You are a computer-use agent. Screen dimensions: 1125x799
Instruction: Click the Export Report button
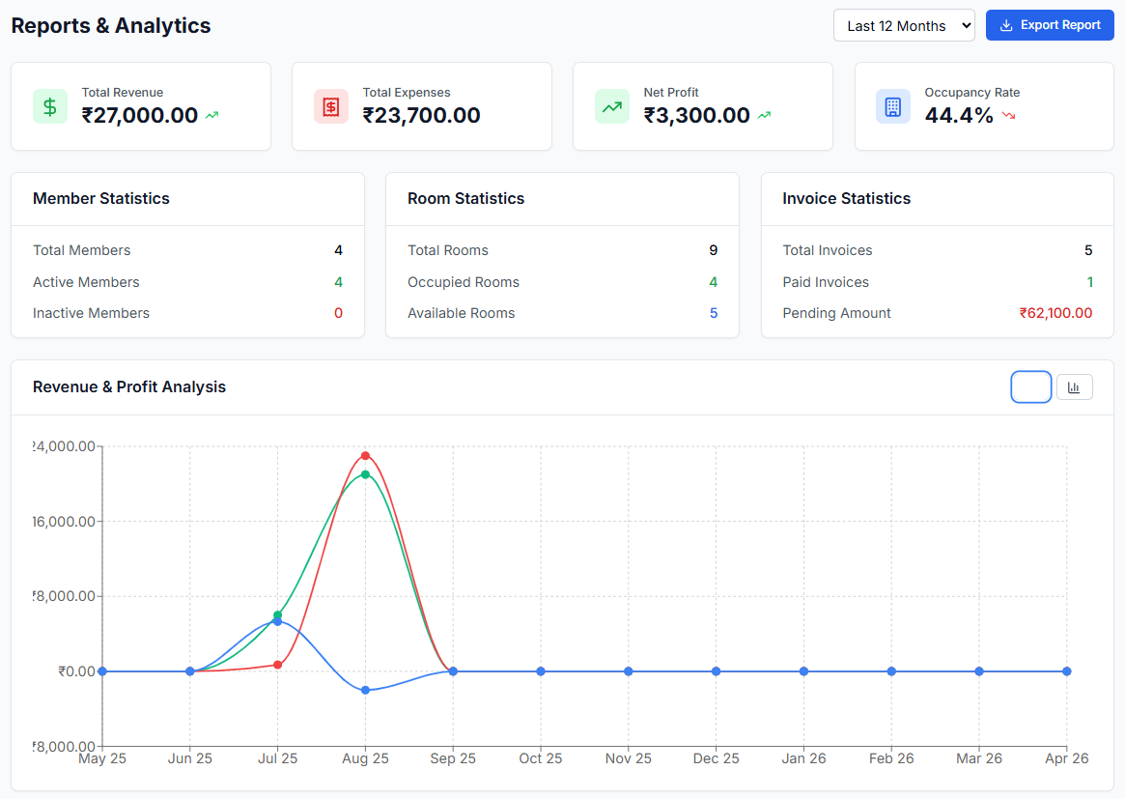tap(1050, 25)
